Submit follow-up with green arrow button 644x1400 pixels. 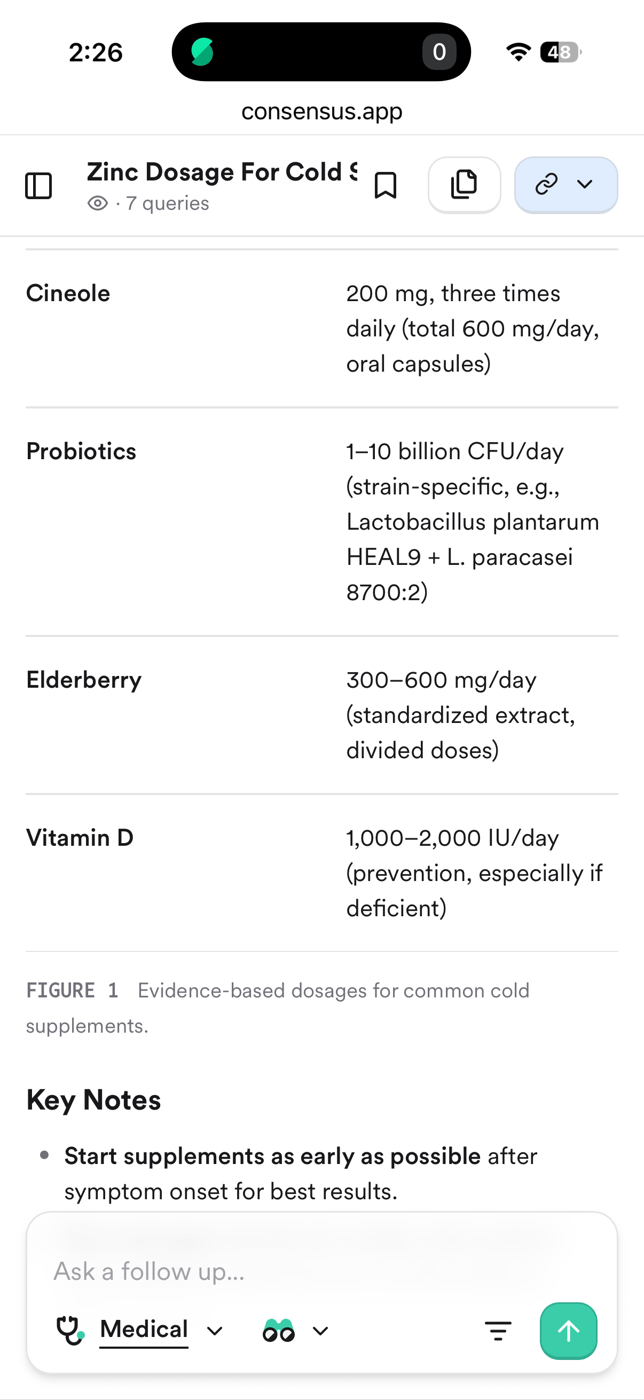click(569, 1331)
